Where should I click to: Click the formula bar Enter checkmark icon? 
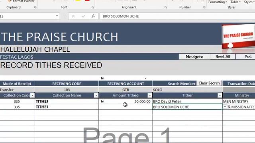(x=83, y=16)
